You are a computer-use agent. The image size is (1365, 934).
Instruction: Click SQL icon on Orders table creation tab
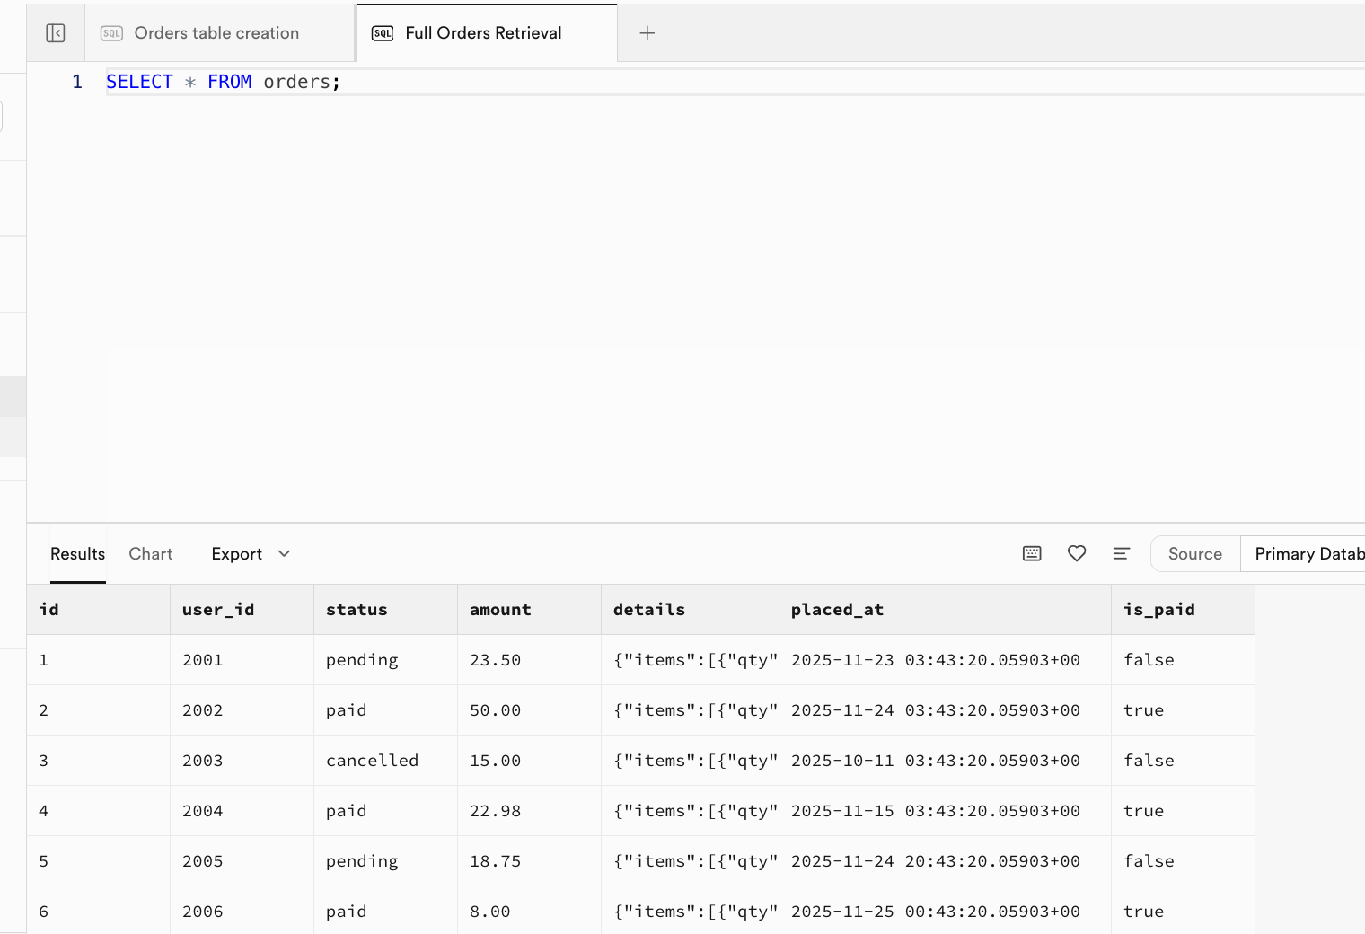pos(111,33)
